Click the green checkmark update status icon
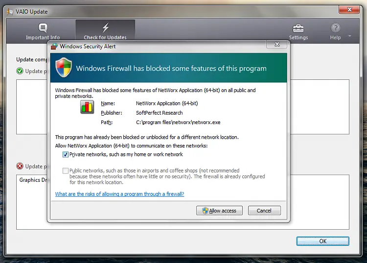367x263 pixels. [20, 71]
